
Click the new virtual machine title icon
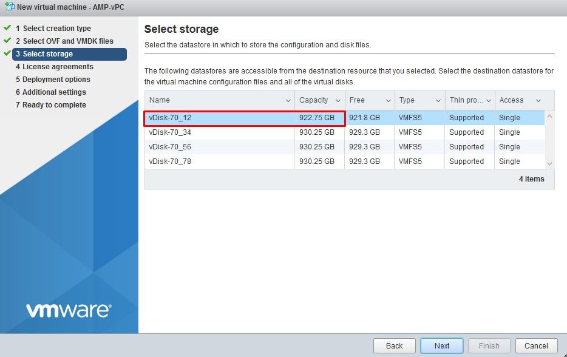point(10,7)
